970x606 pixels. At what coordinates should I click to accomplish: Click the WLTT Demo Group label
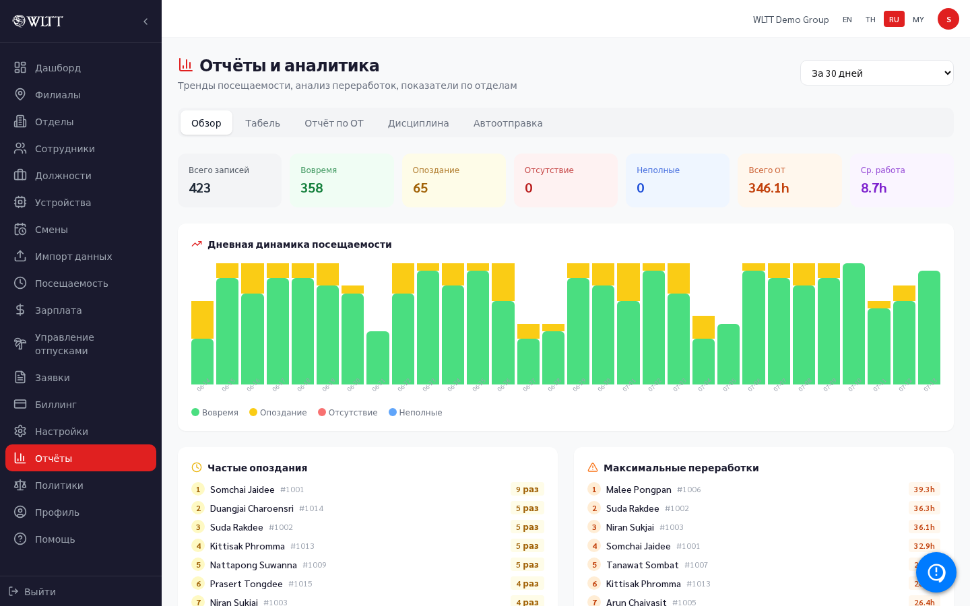click(x=791, y=20)
